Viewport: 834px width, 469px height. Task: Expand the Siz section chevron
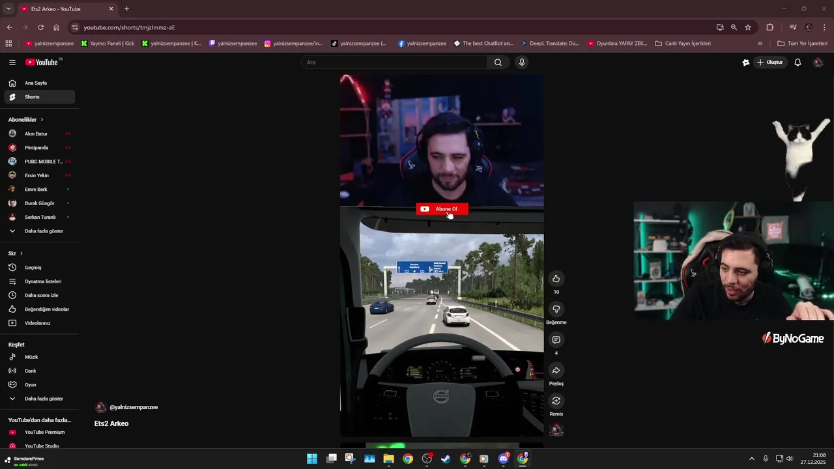[x=22, y=253]
